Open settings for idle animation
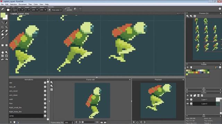Viewport: 222px width, 124px height. pos(45,83)
